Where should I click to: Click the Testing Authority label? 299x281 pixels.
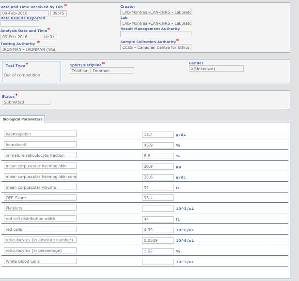[18, 44]
